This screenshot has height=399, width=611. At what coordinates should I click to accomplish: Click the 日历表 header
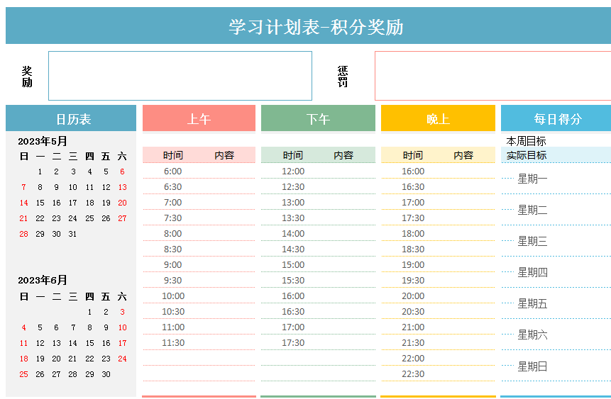pos(71,119)
